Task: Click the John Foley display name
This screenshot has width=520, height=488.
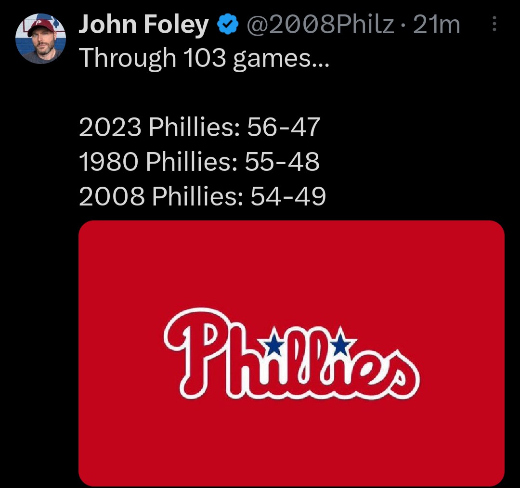Action: coord(143,25)
